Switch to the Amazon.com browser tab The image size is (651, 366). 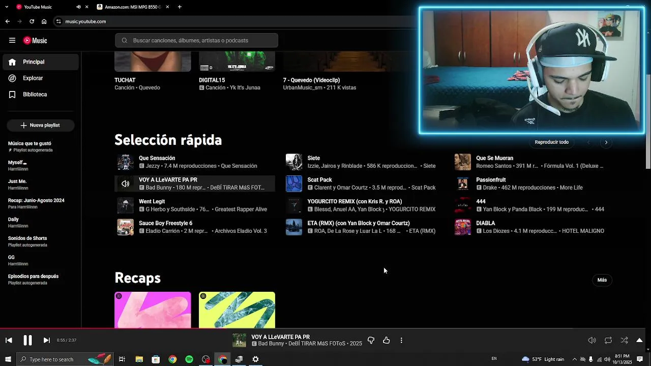click(133, 7)
